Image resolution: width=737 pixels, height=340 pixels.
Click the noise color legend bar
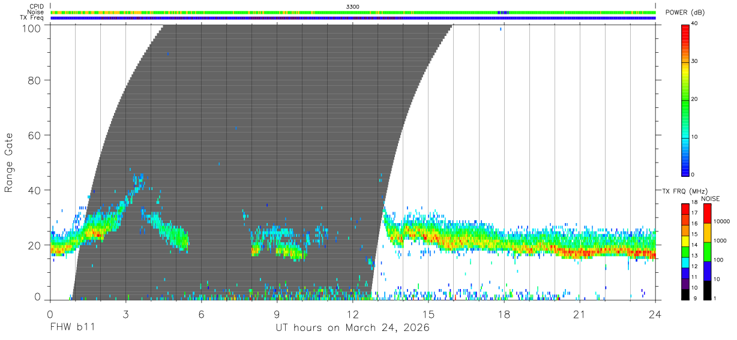708,252
